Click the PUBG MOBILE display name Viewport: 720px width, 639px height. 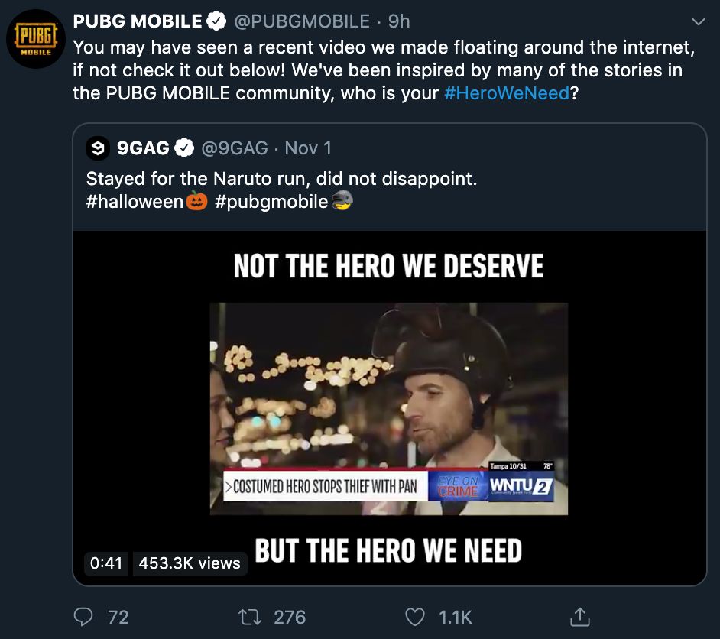[138, 21]
